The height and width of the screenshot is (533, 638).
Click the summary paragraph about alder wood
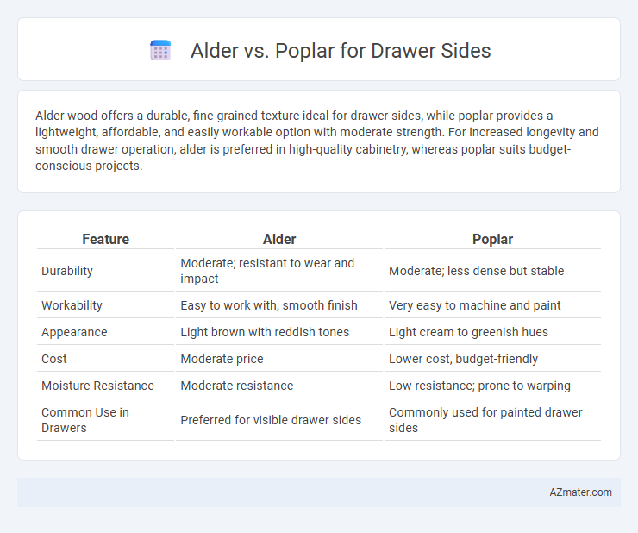(x=317, y=141)
